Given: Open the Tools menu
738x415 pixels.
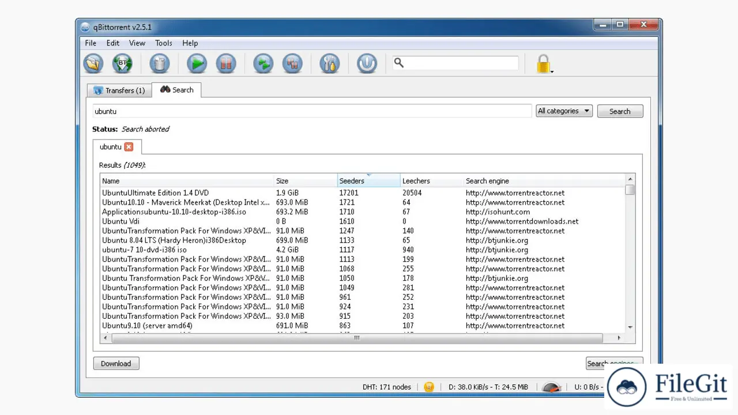Looking at the screenshot, I should pos(164,43).
